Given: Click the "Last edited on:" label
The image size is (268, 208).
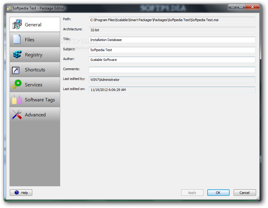Looking at the screenshot, I should coord(74,89).
